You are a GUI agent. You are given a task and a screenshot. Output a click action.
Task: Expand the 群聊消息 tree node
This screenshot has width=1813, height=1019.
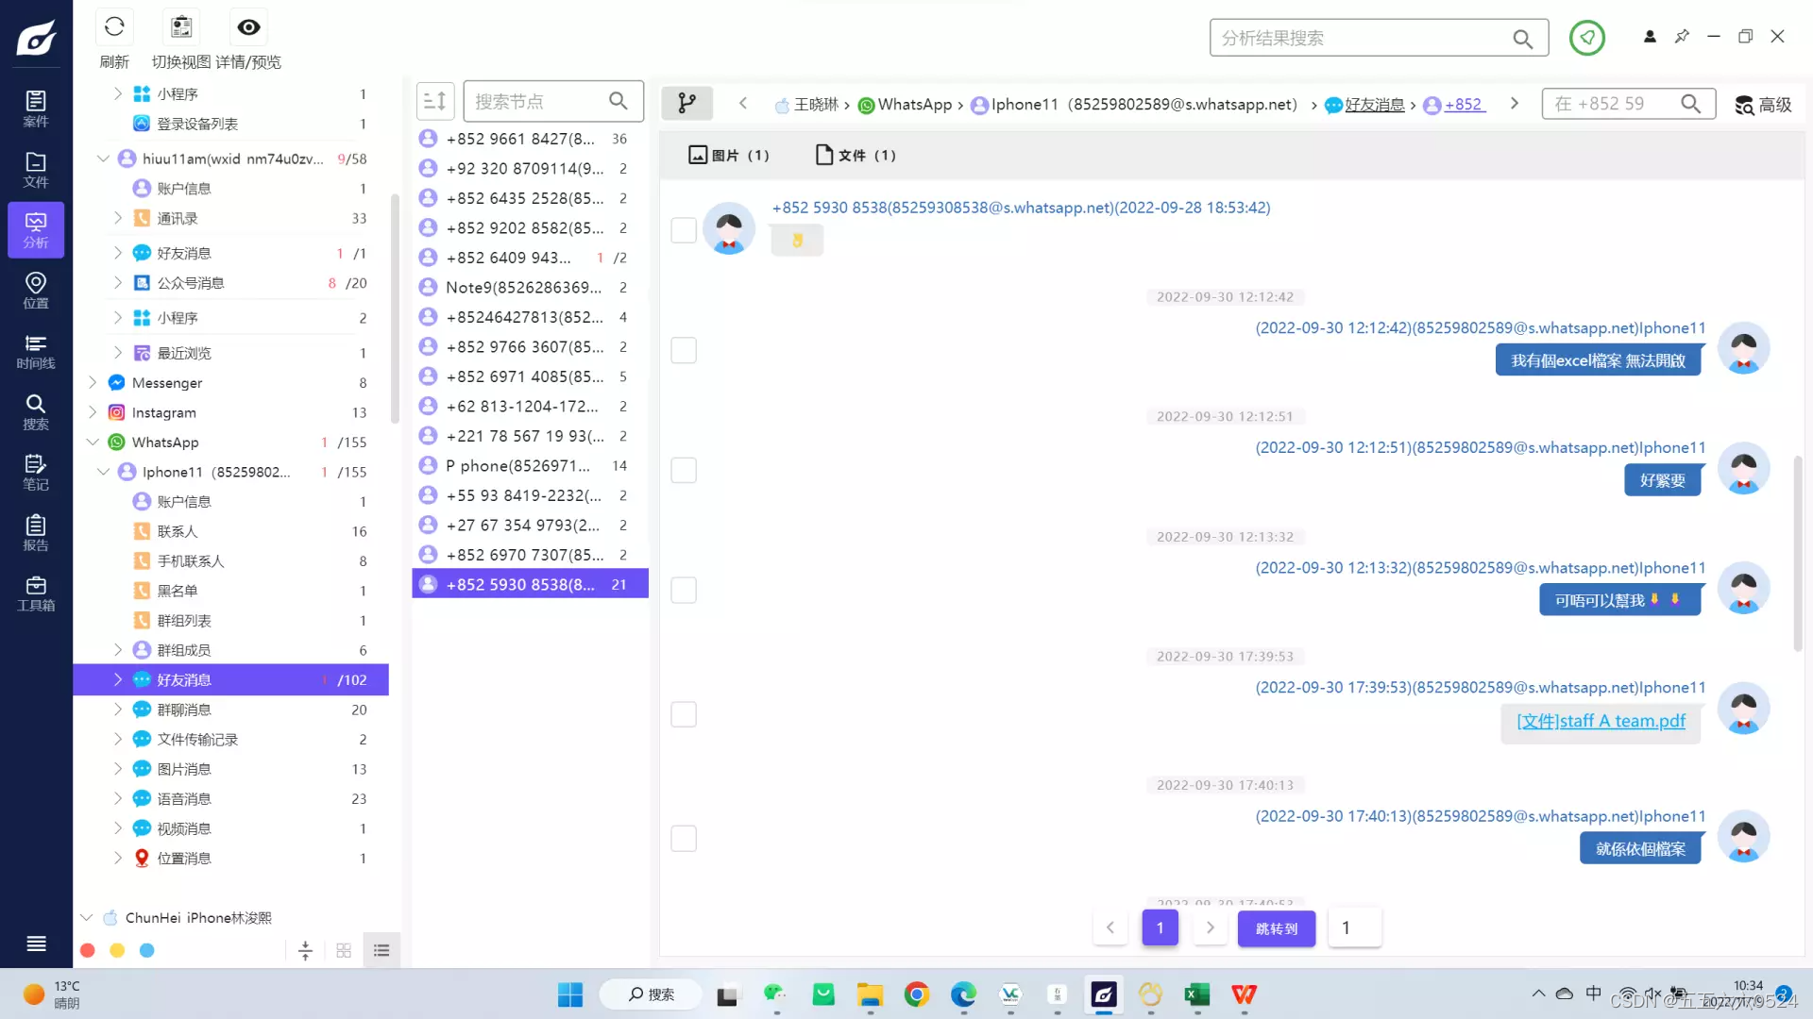[118, 710]
